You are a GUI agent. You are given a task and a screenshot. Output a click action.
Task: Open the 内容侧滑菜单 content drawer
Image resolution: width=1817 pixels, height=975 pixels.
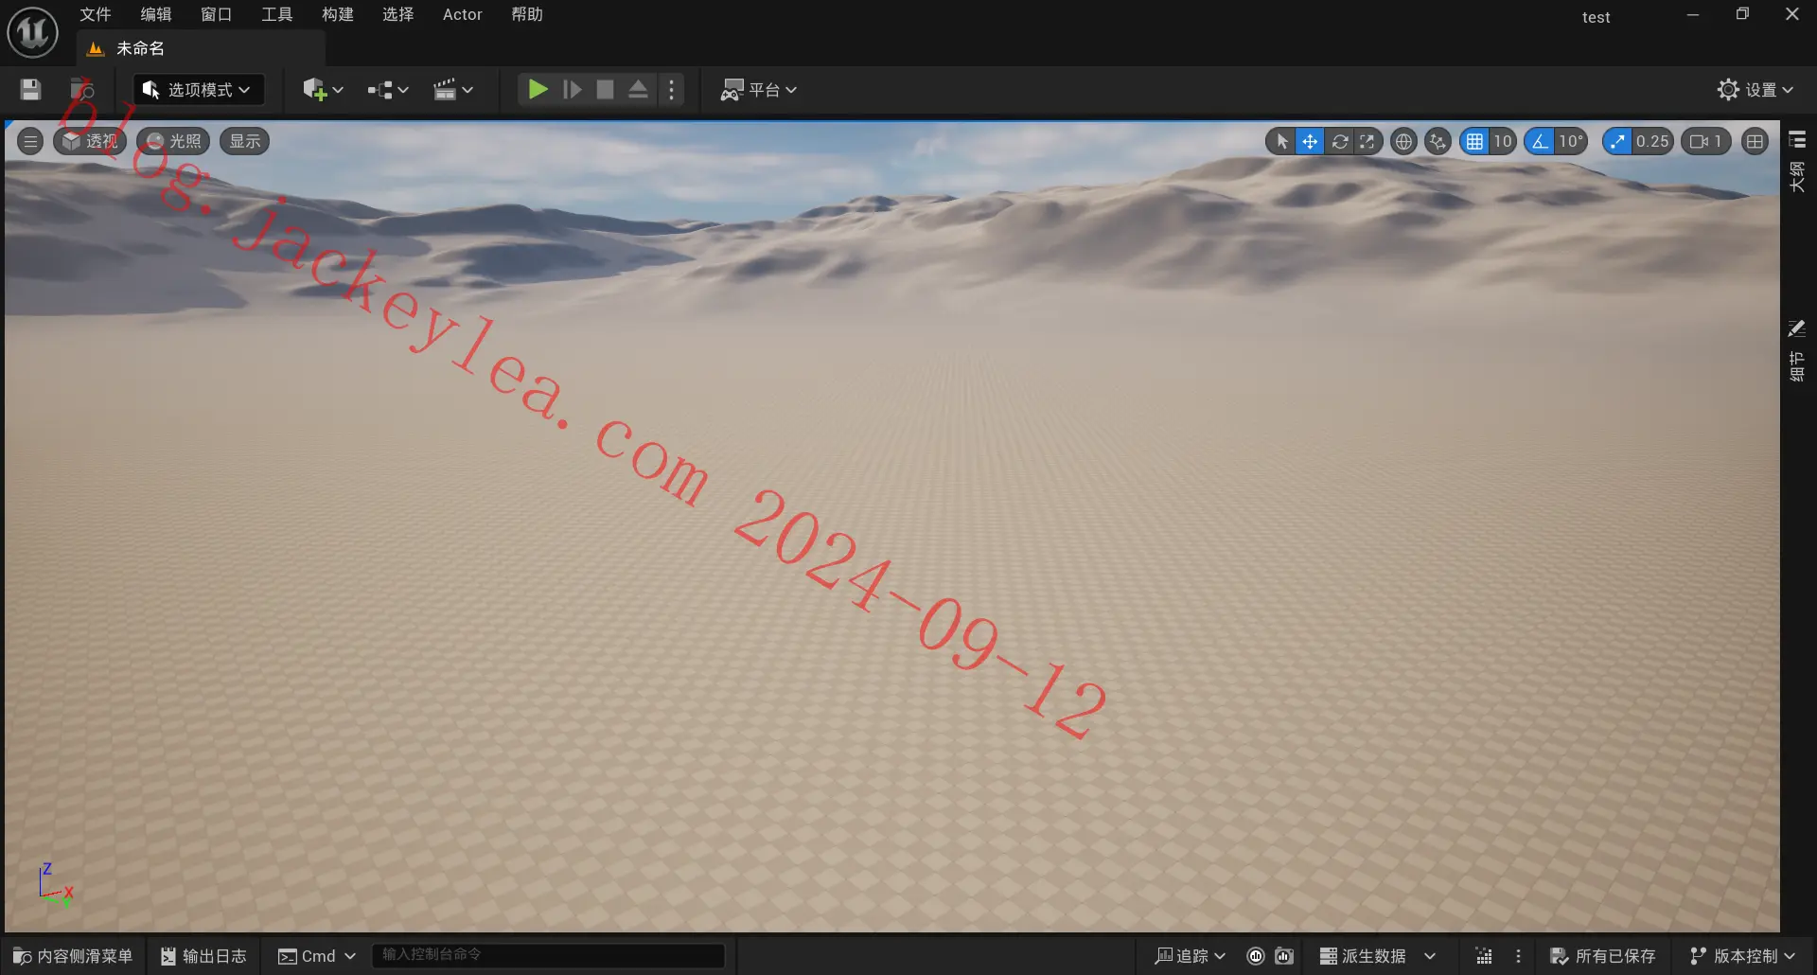[x=73, y=956]
